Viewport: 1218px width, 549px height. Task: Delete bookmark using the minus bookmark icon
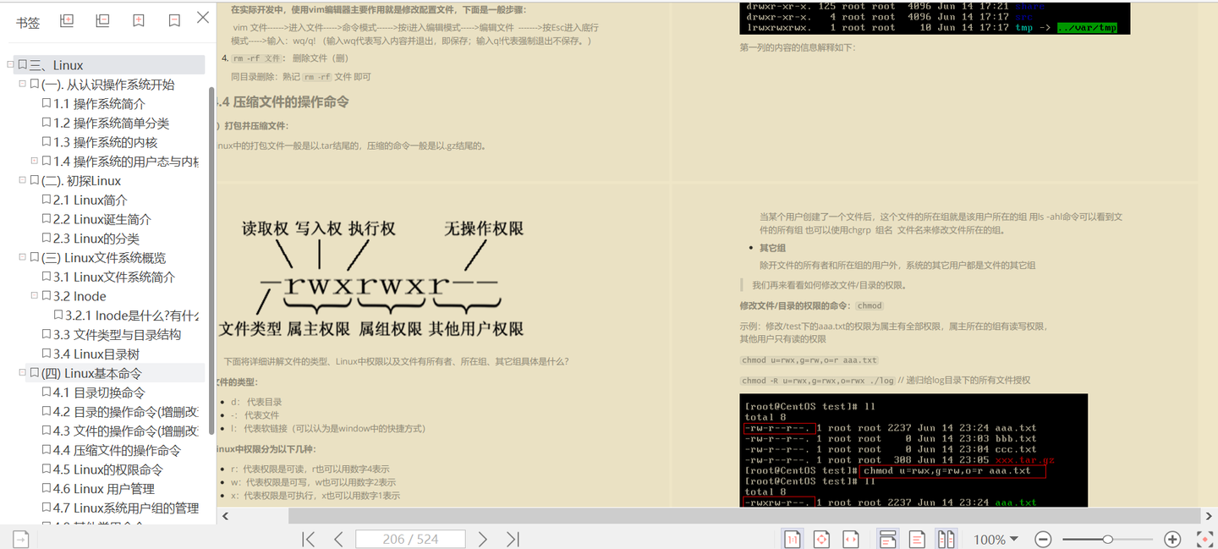[174, 21]
